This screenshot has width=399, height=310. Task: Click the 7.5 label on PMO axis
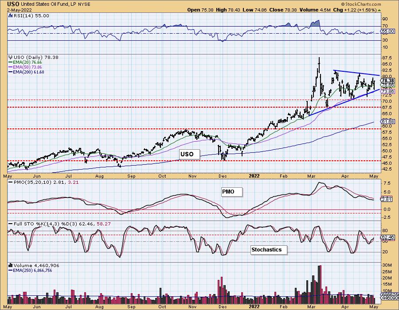[387, 183]
